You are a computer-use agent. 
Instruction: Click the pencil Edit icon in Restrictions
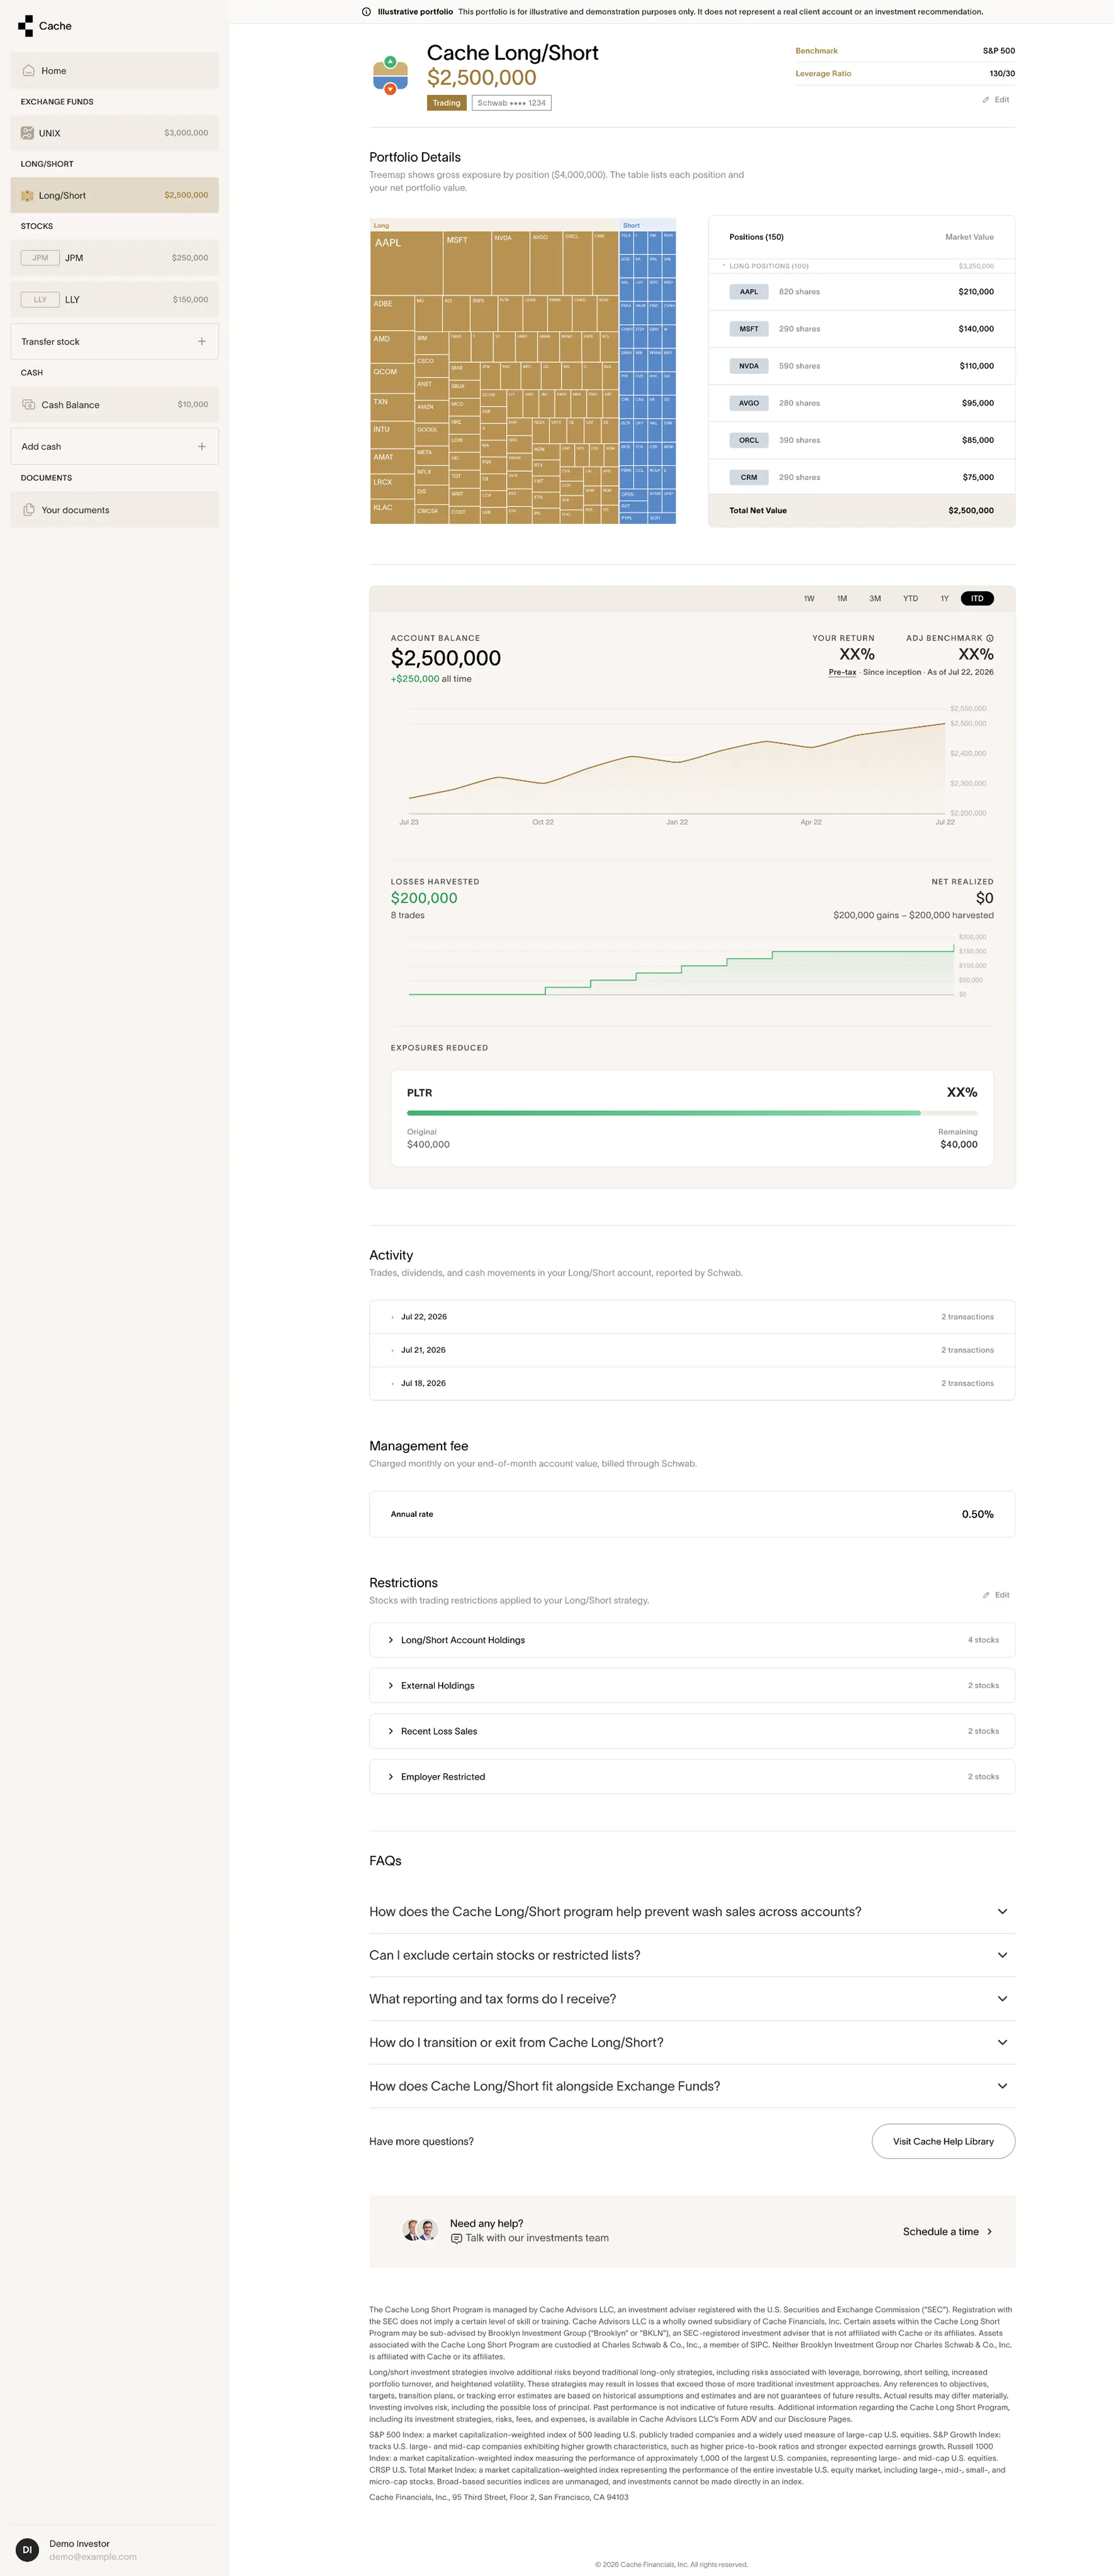(x=986, y=1595)
